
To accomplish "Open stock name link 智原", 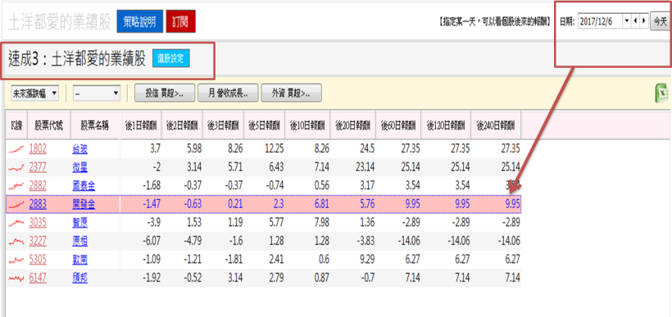I will 80,223.
